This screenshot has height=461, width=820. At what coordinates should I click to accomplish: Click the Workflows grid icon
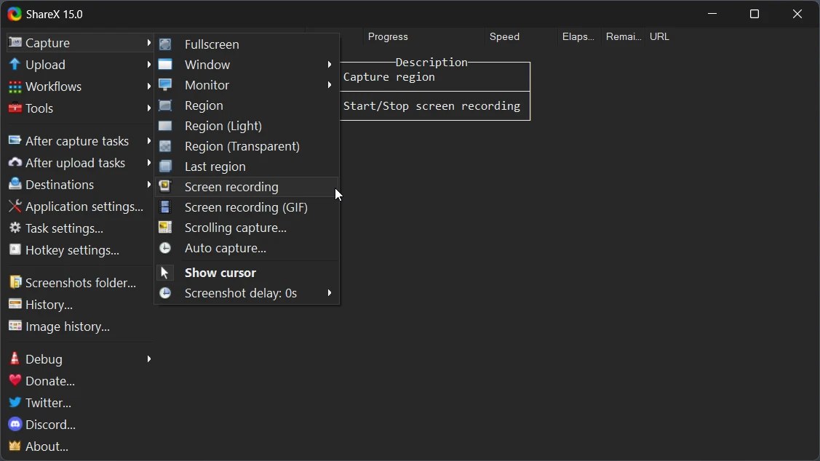pos(15,87)
